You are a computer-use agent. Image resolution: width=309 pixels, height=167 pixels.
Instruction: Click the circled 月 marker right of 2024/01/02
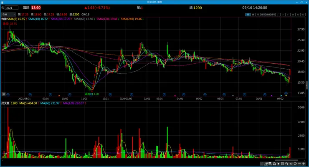(x=132, y=95)
